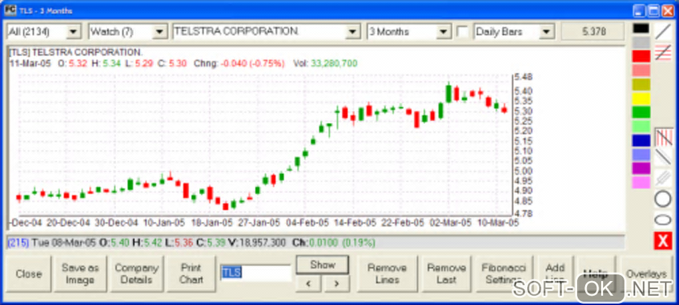Click Save as Image button
Screen dimensions: 679x305
tap(80, 274)
